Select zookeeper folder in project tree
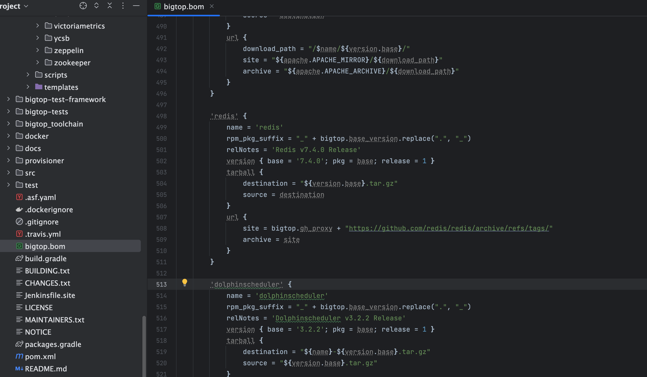 click(72, 62)
